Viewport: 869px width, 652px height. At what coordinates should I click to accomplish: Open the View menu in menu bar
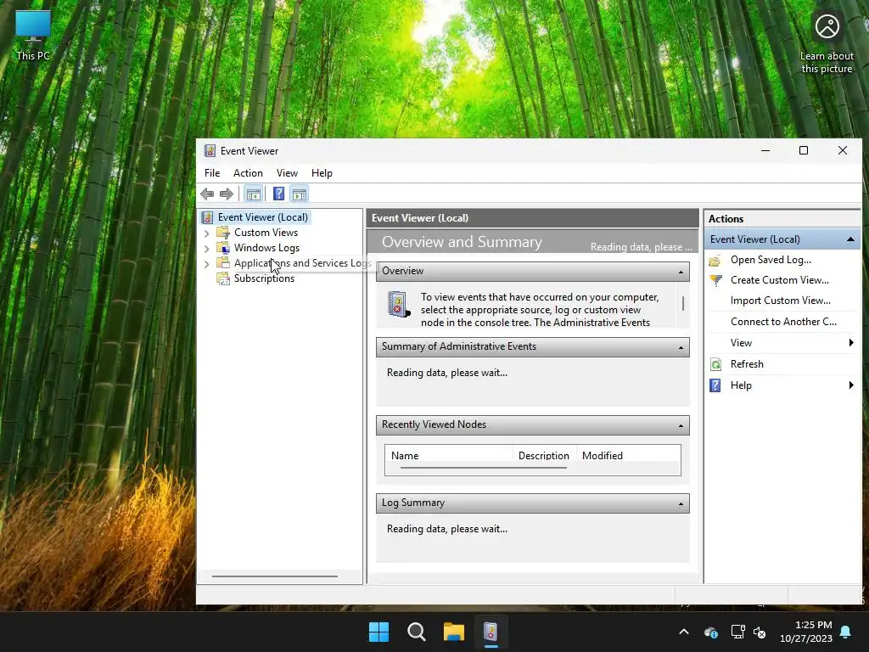(x=287, y=173)
